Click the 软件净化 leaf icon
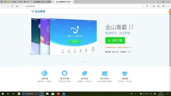This screenshot has width=171, height=96. coord(84,73)
